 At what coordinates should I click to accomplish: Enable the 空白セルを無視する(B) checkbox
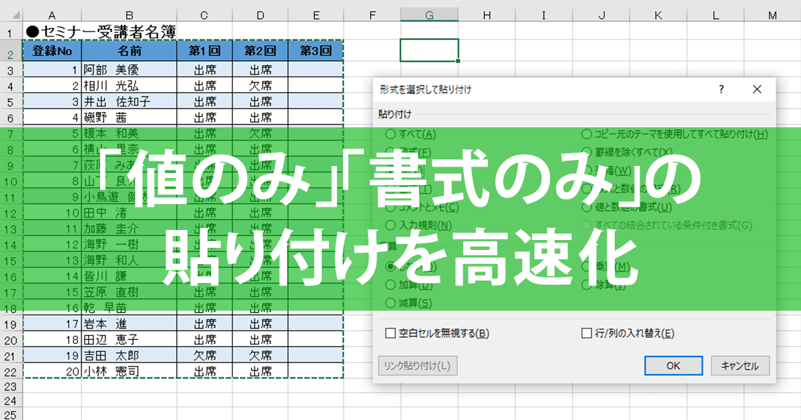point(391,333)
